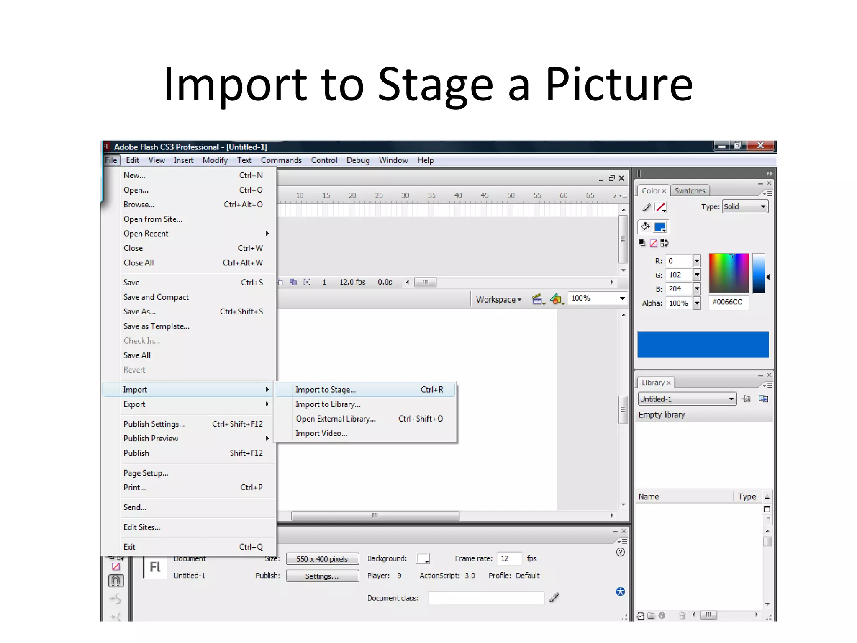Select Save As in File menu
This screenshot has height=643, width=857.
189,312
